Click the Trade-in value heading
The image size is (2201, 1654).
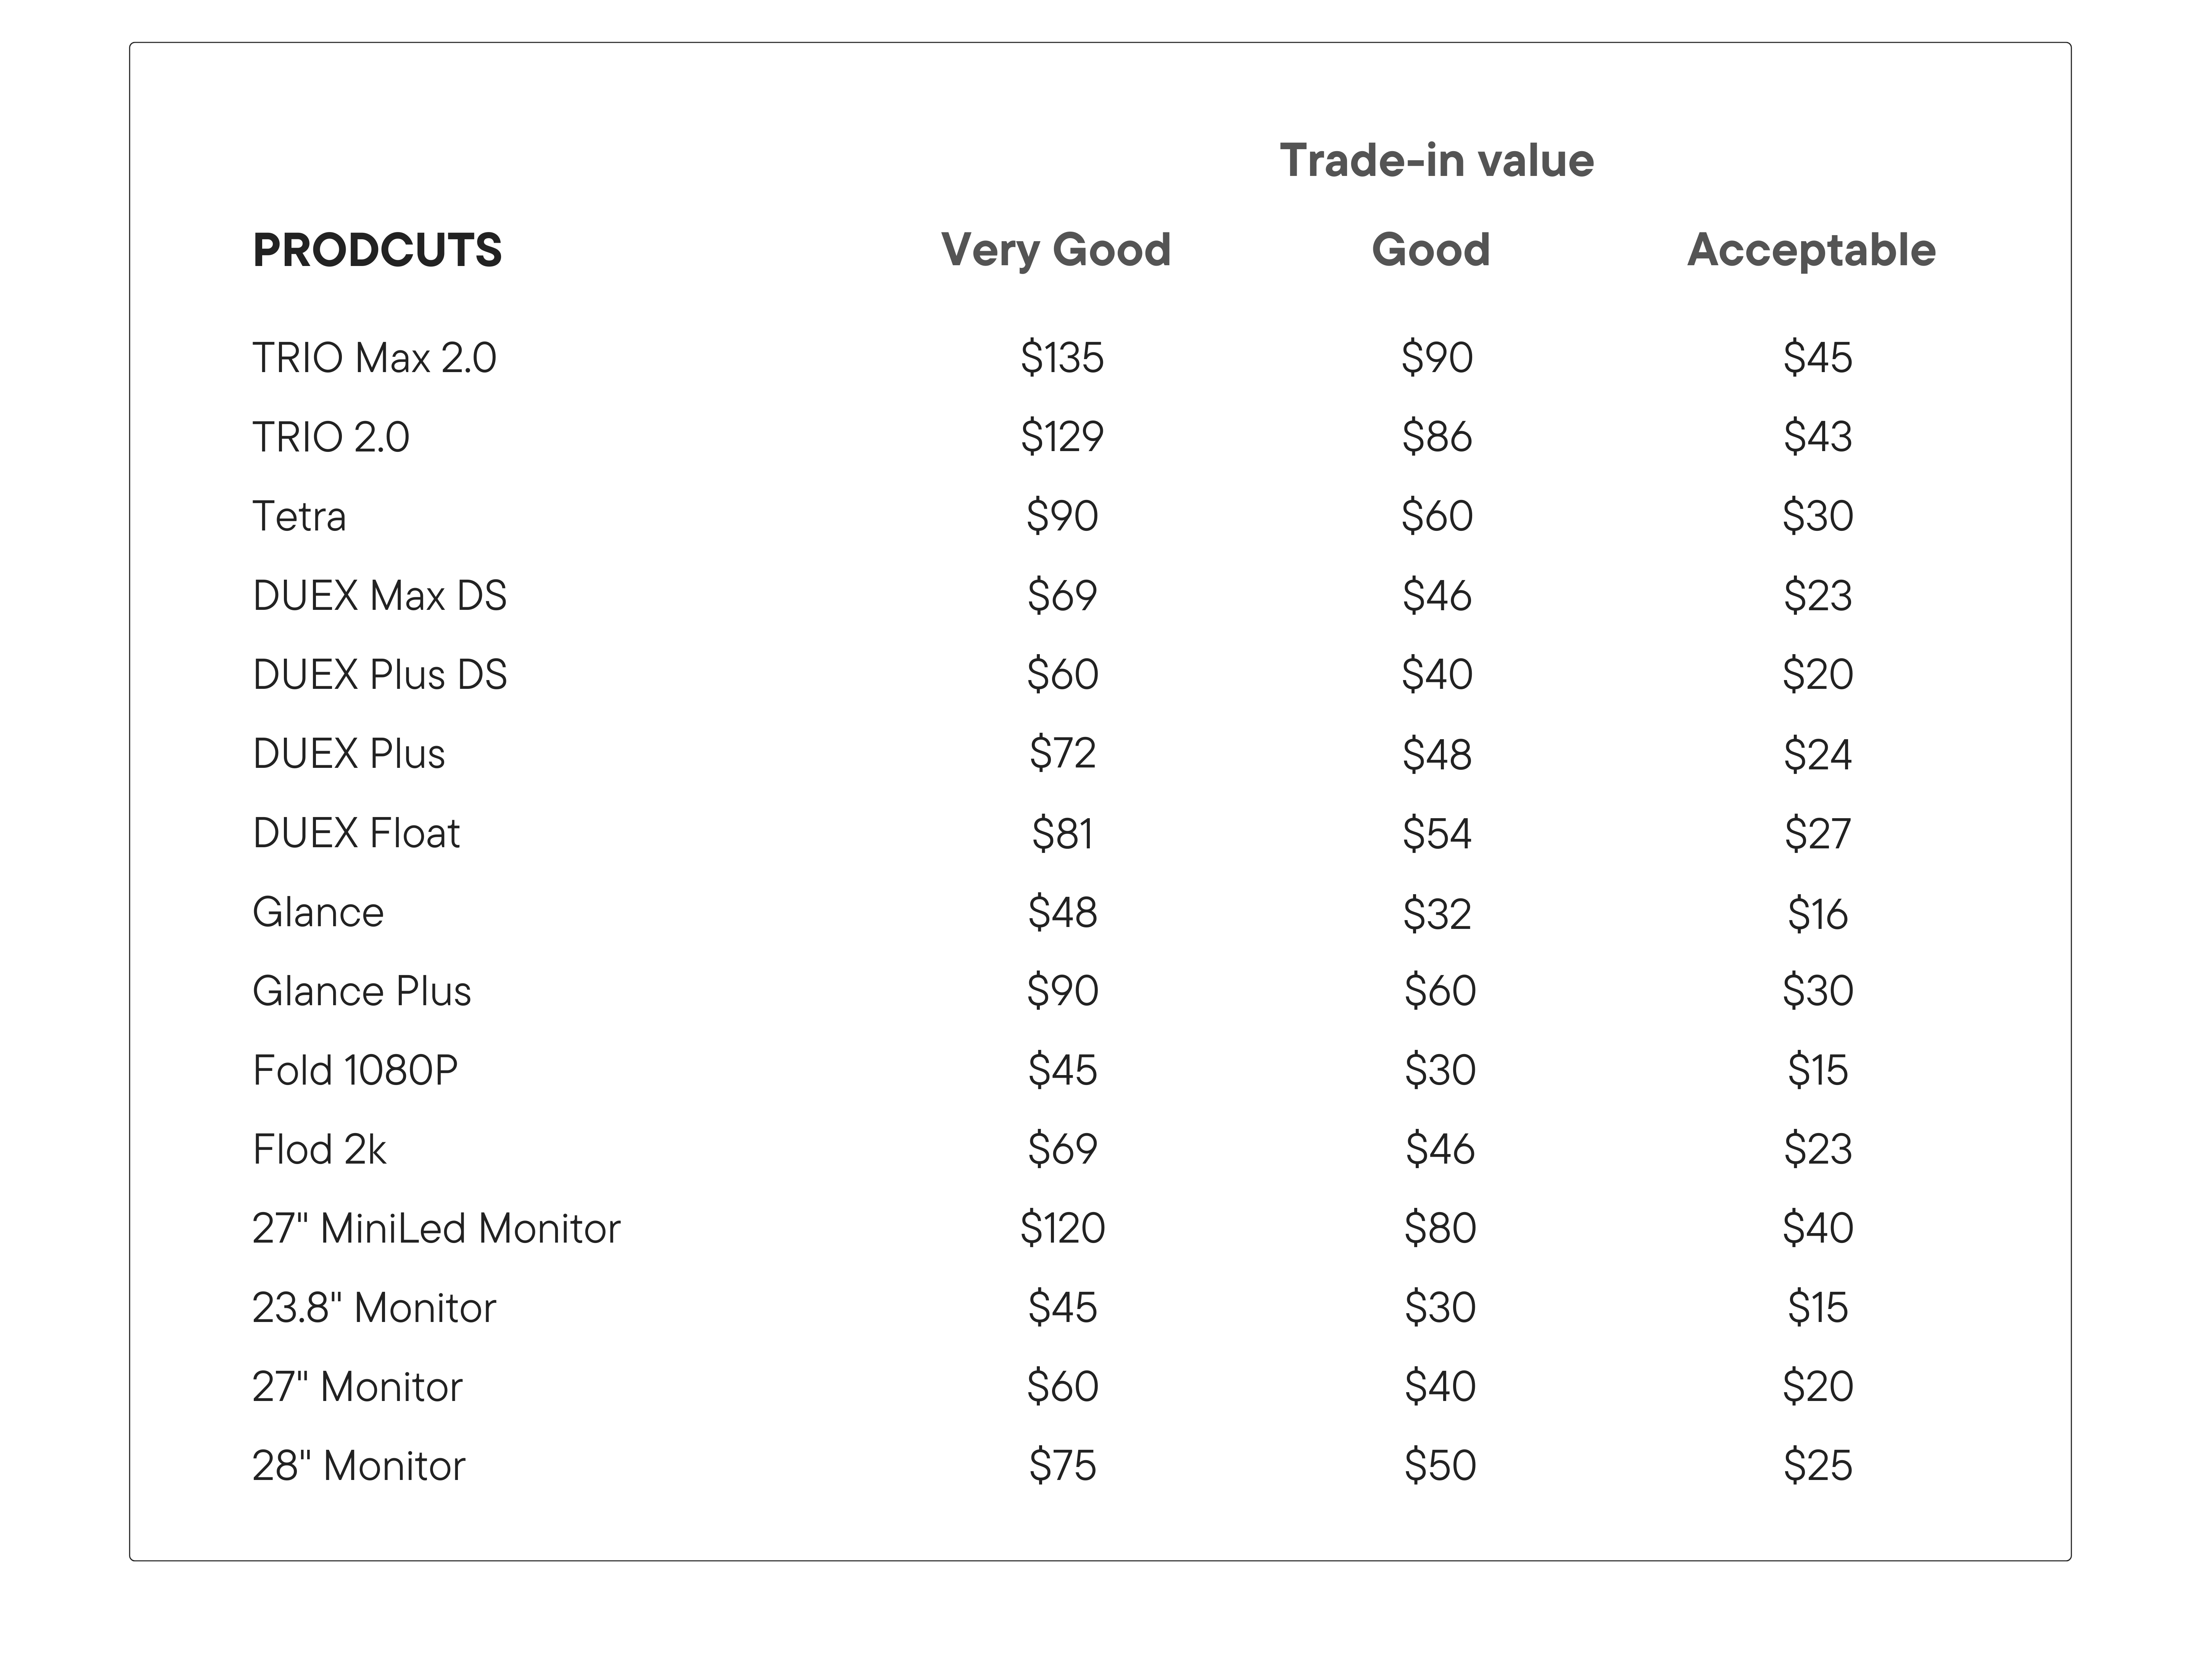click(x=1436, y=160)
